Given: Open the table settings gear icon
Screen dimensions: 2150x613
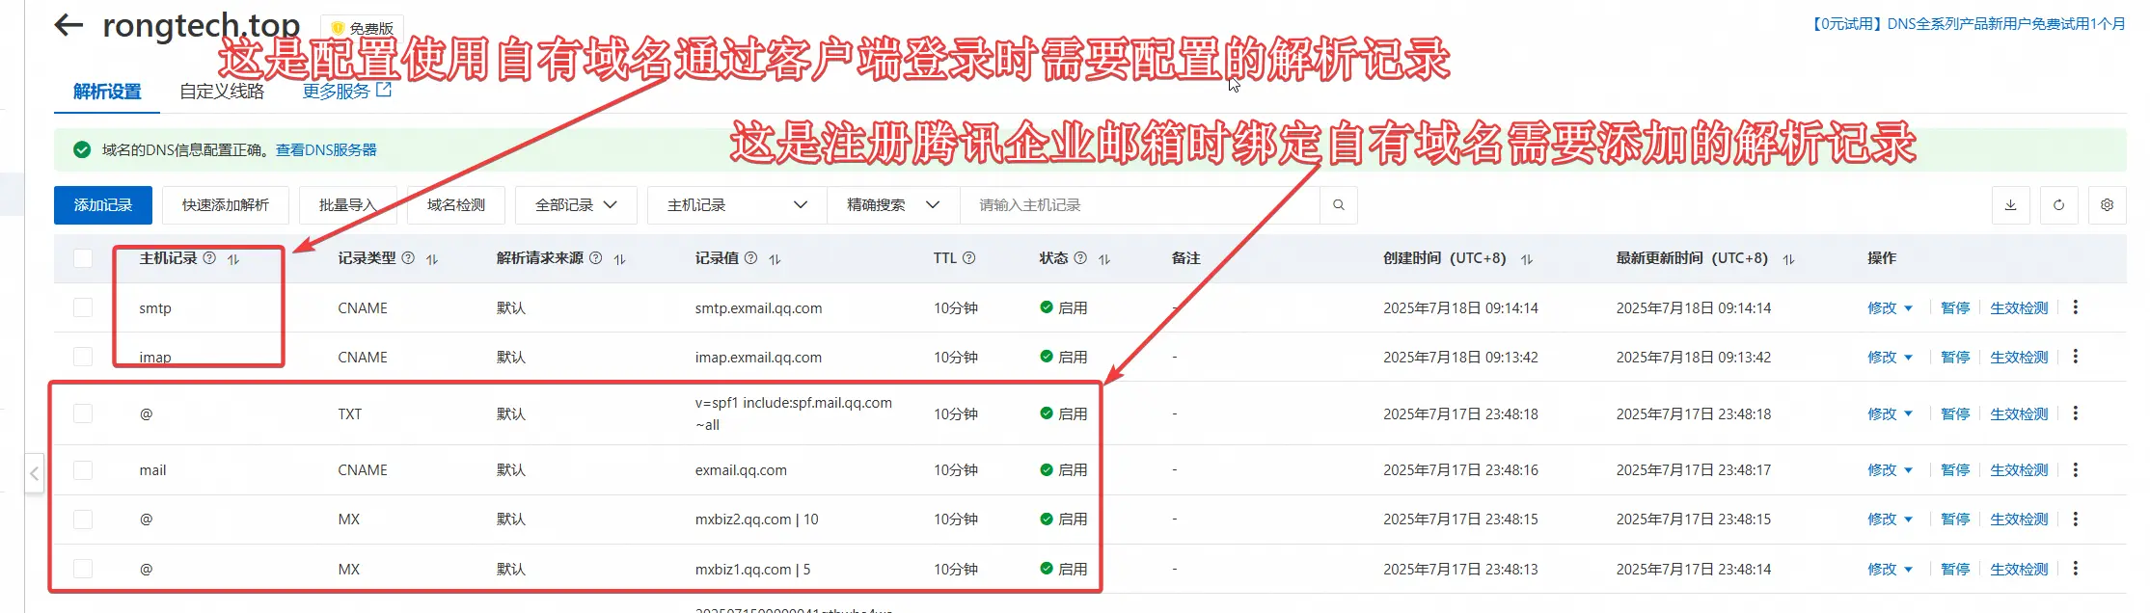Looking at the screenshot, I should [x=2107, y=205].
